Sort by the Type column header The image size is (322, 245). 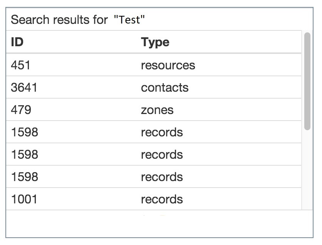pyautogui.click(x=155, y=42)
